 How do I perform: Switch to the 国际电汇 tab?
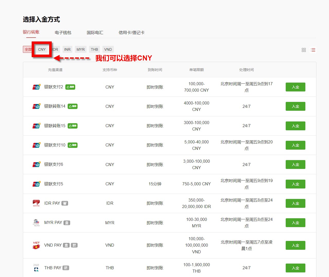[x=95, y=33]
